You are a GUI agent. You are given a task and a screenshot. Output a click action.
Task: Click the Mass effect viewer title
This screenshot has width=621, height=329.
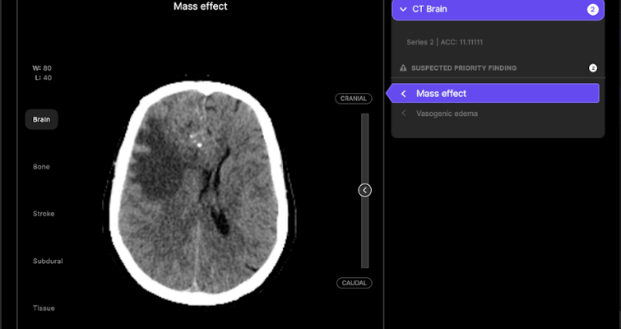click(x=201, y=7)
